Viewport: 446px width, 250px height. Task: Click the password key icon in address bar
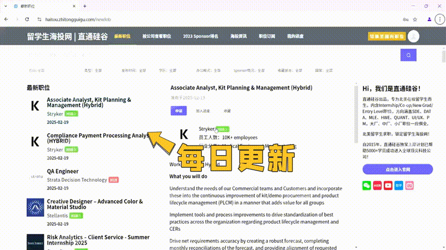click(405, 19)
